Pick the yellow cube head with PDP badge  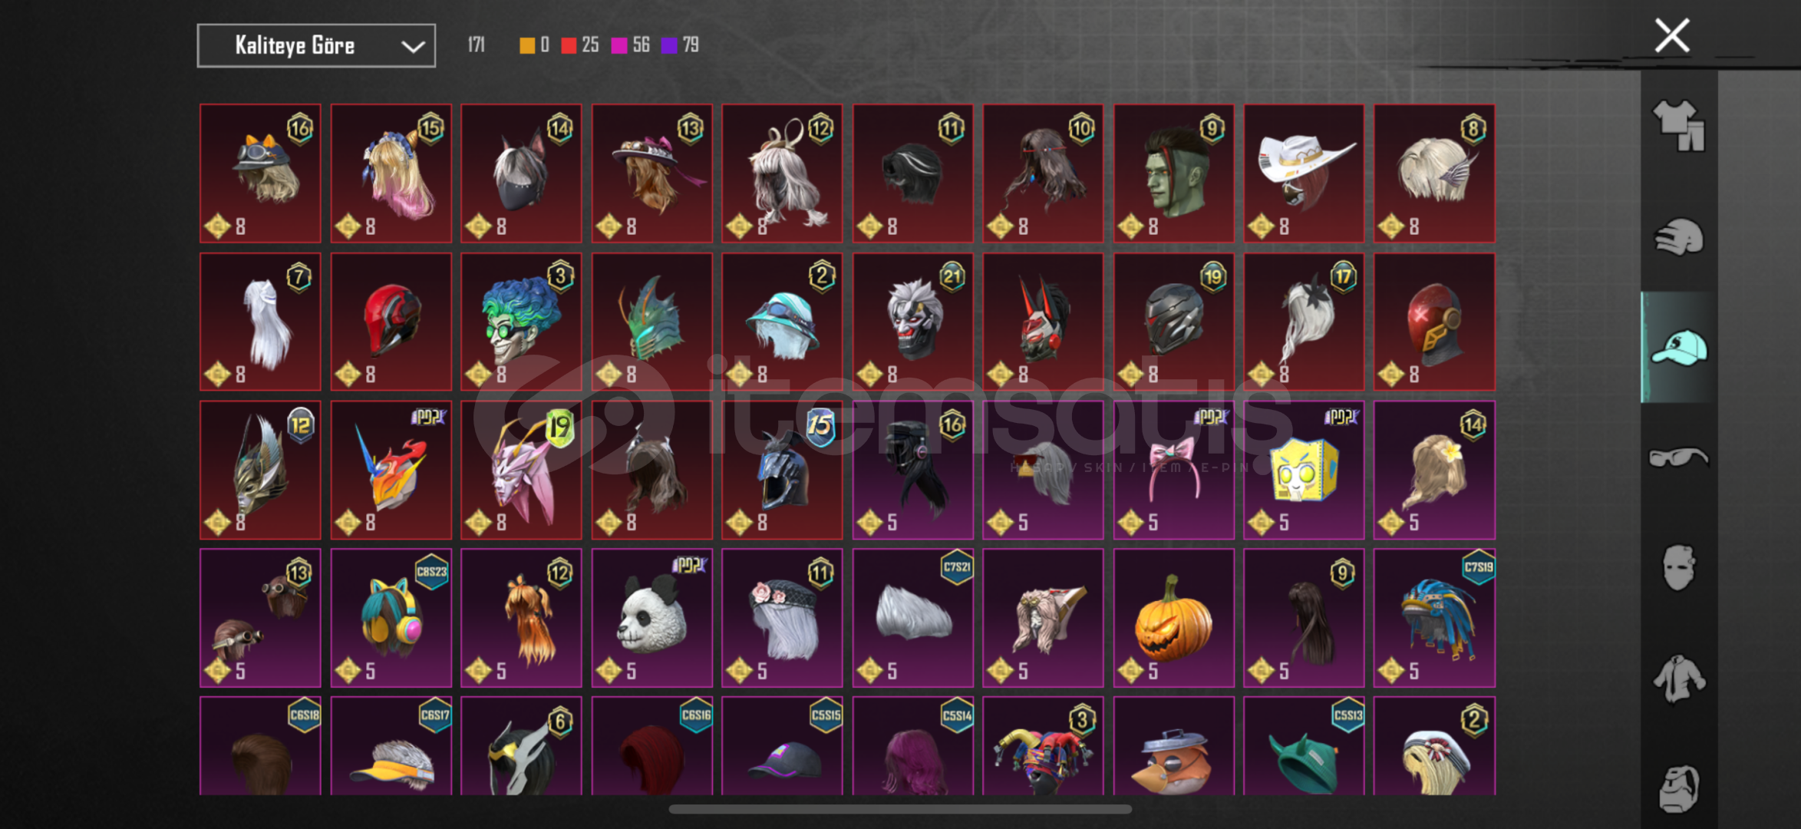(x=1305, y=470)
